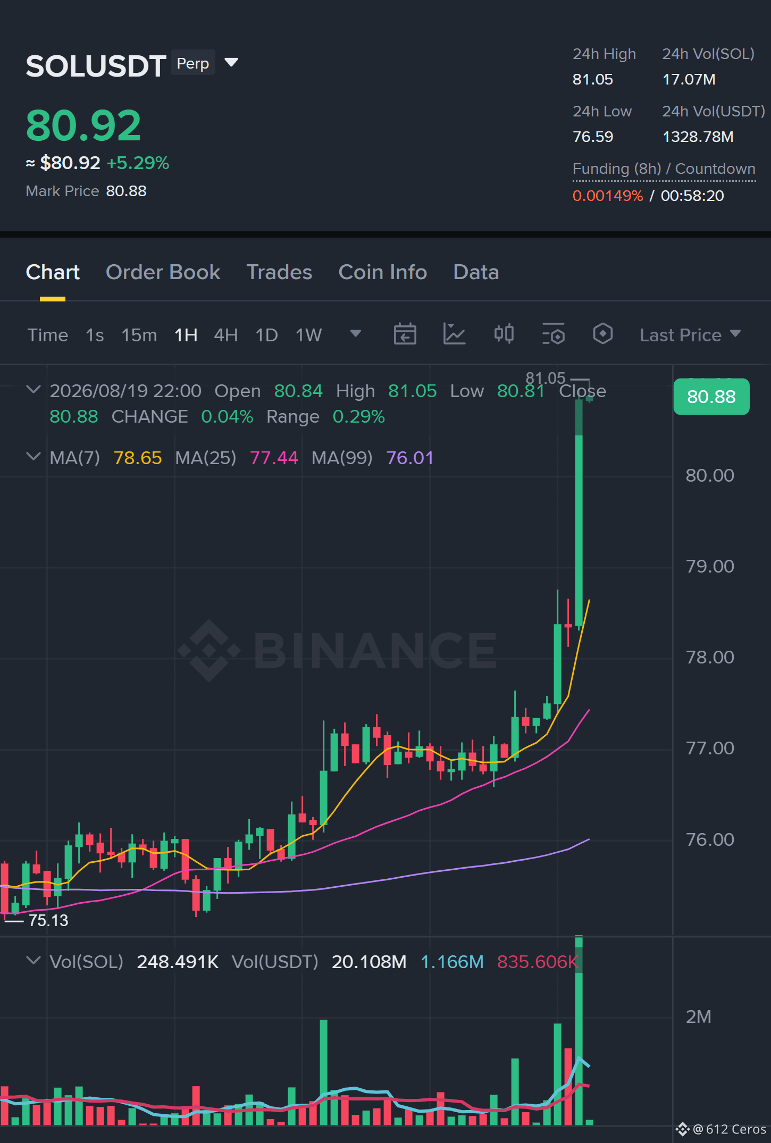Viewport: 771px width, 1143px height.
Task: Click the hexagon chart tool icon
Action: (x=602, y=334)
